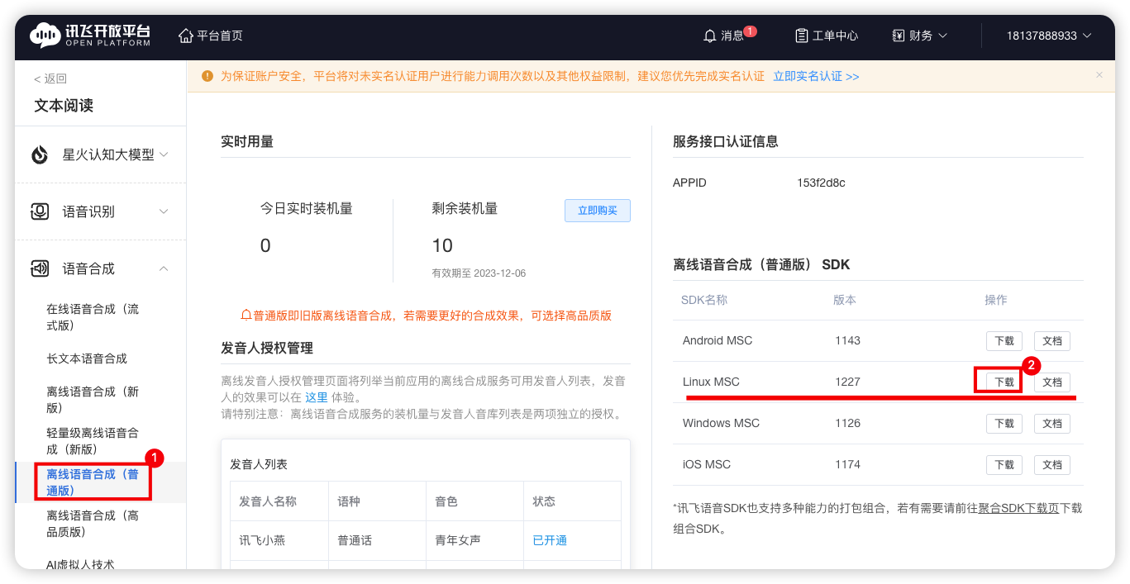Download the Linux MSC SDK
Screen dimensions: 1130x584
[x=1004, y=382]
